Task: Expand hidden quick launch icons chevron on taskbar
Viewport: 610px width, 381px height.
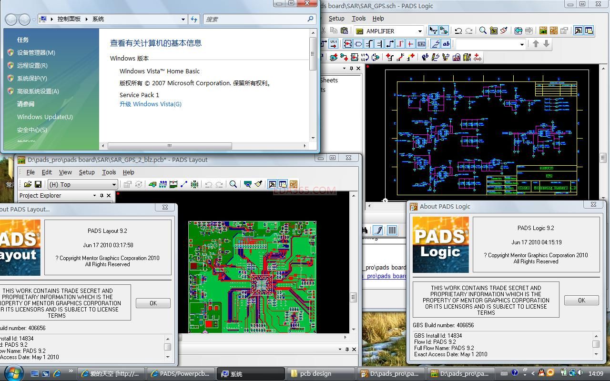Action: (x=71, y=371)
